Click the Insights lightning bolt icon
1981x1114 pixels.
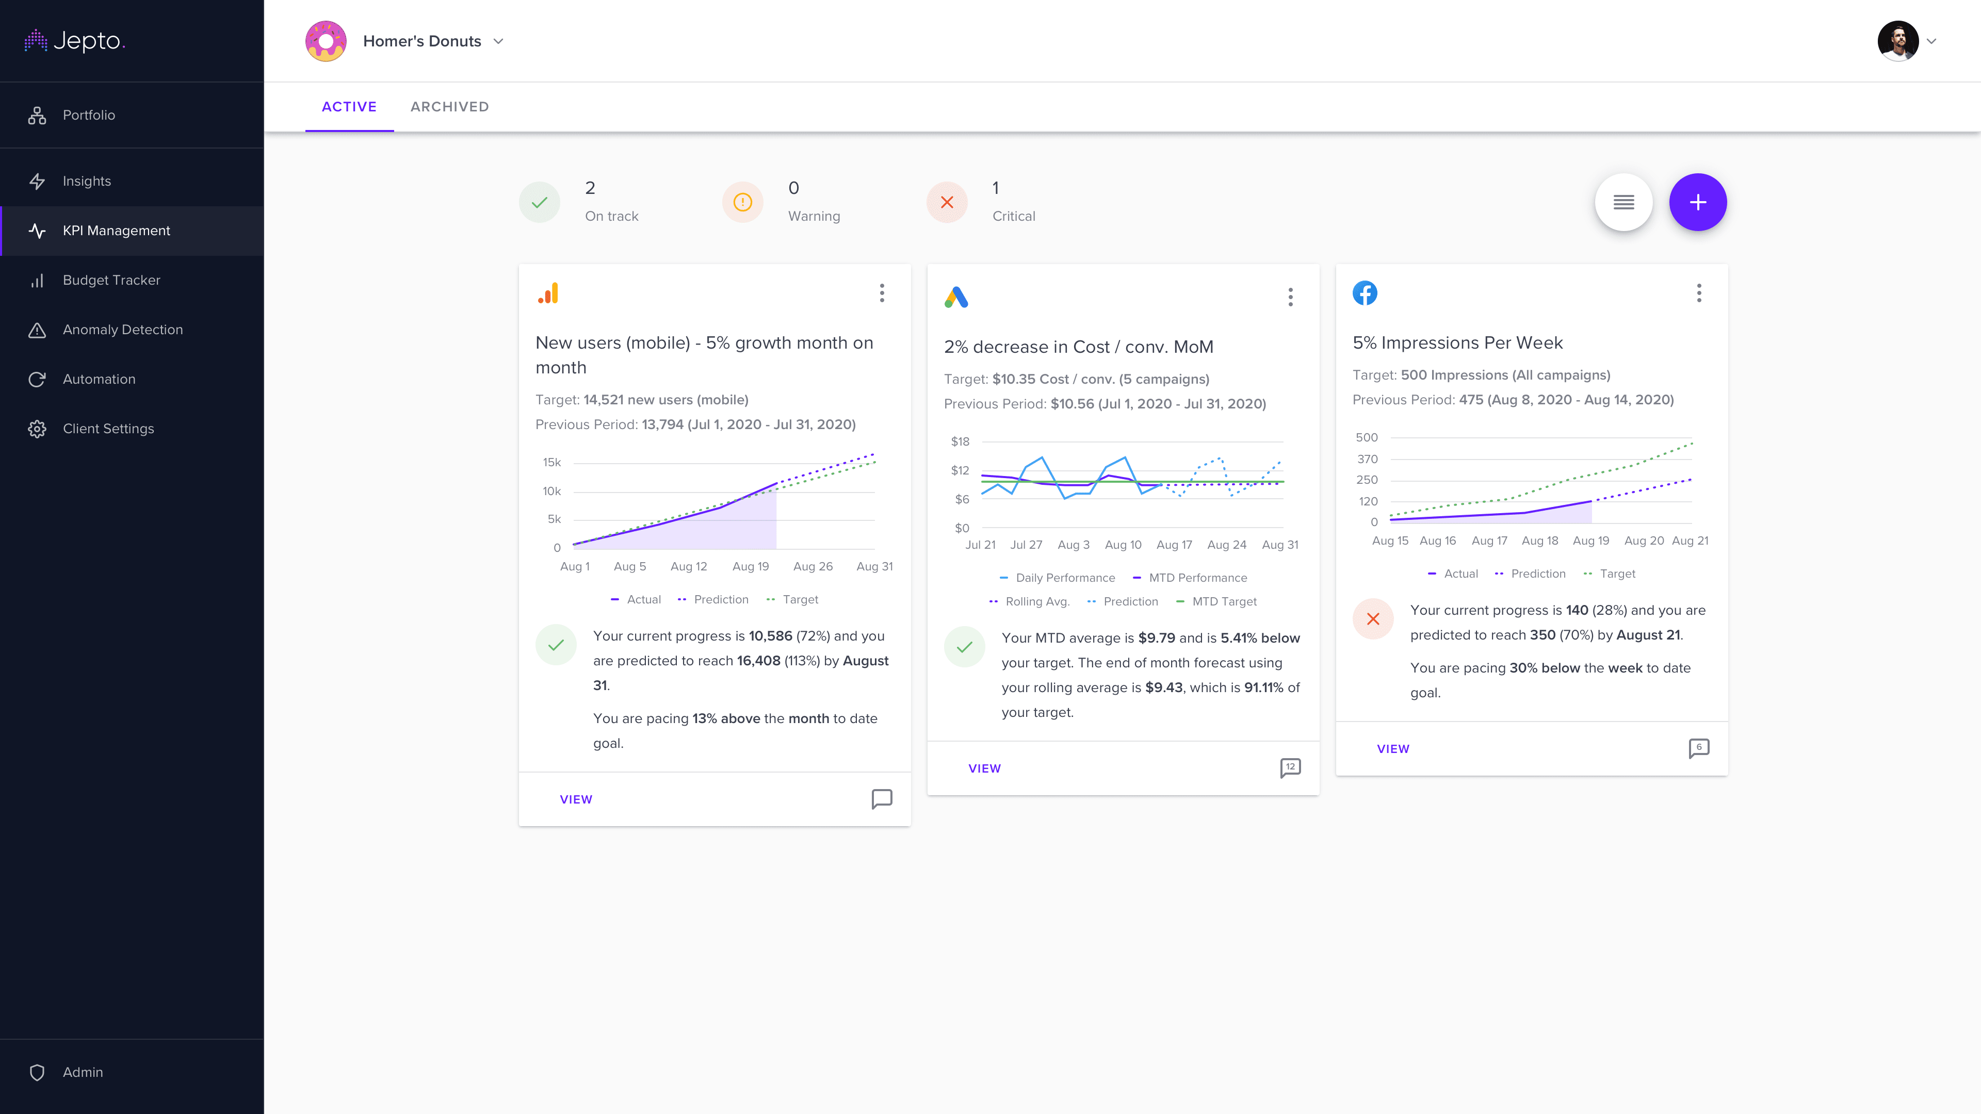[x=37, y=182]
